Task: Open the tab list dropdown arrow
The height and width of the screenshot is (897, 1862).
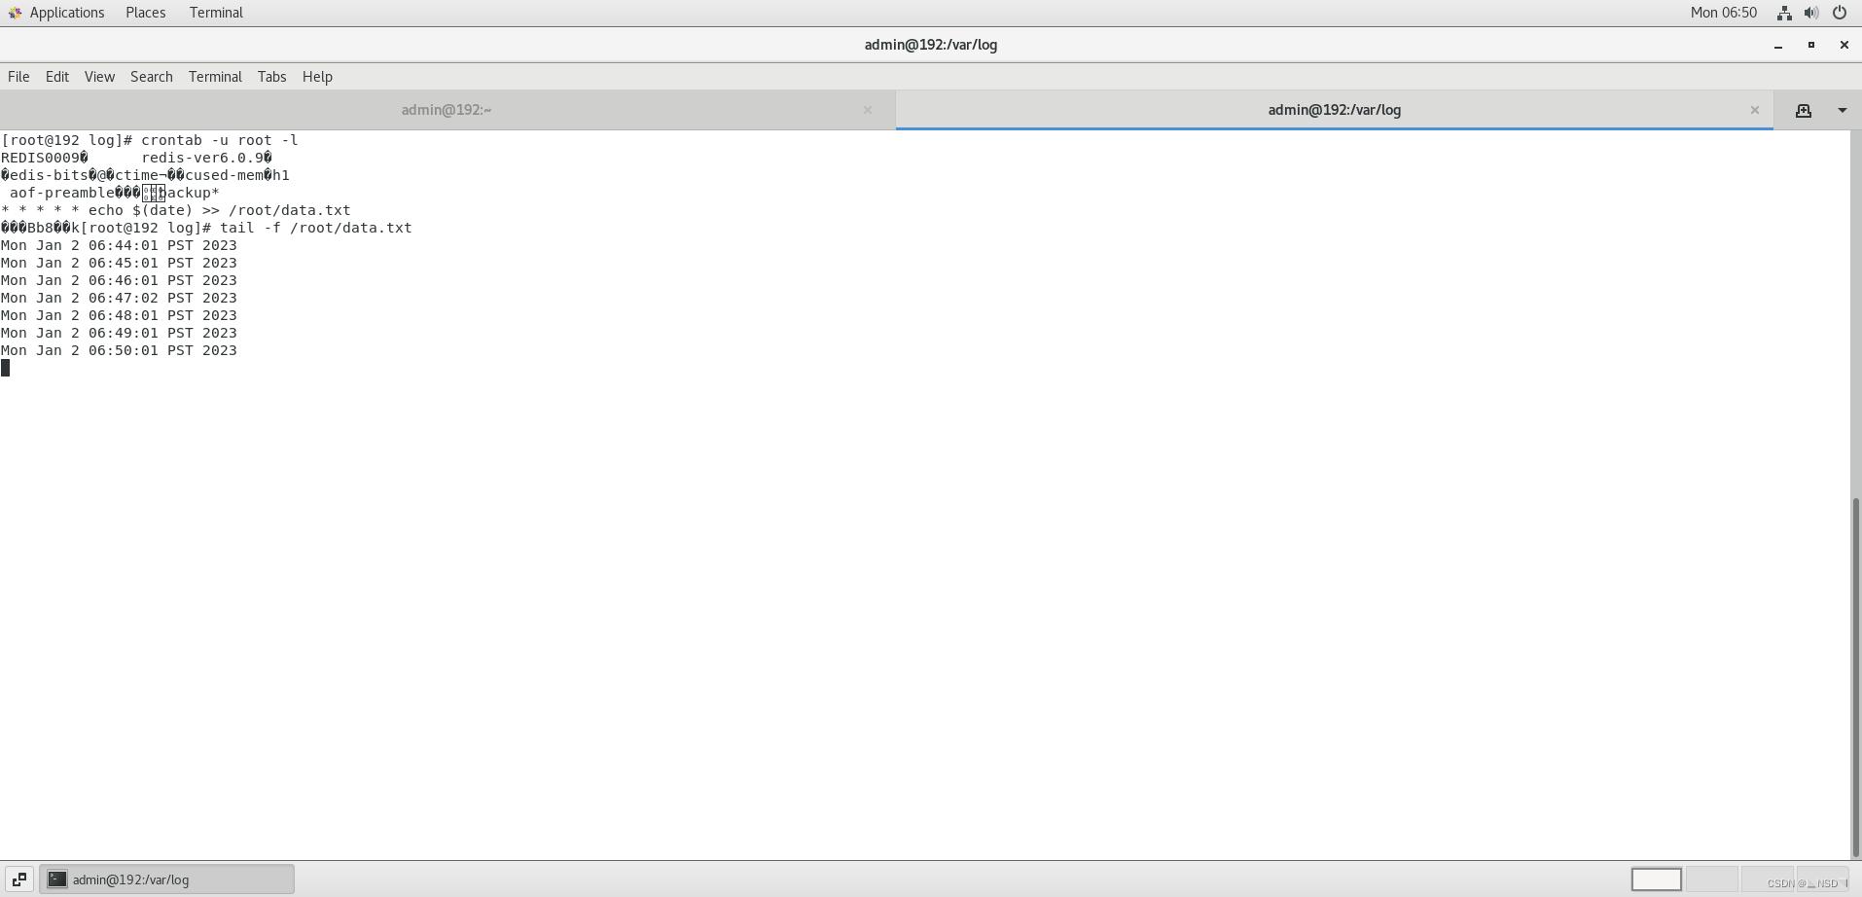Action: 1842,110
